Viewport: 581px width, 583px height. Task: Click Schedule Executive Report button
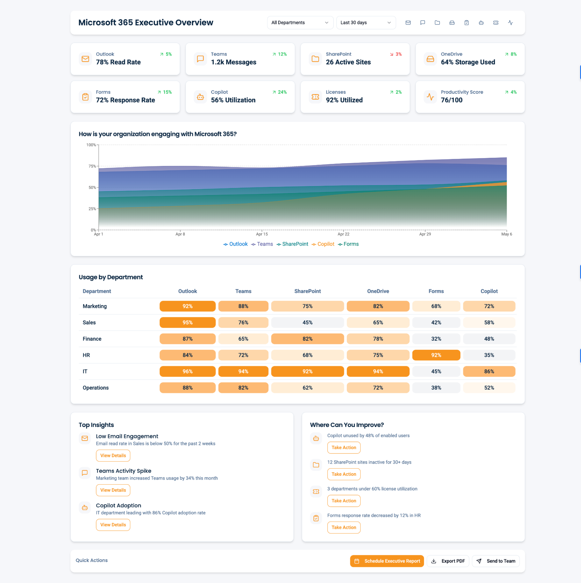(x=387, y=561)
